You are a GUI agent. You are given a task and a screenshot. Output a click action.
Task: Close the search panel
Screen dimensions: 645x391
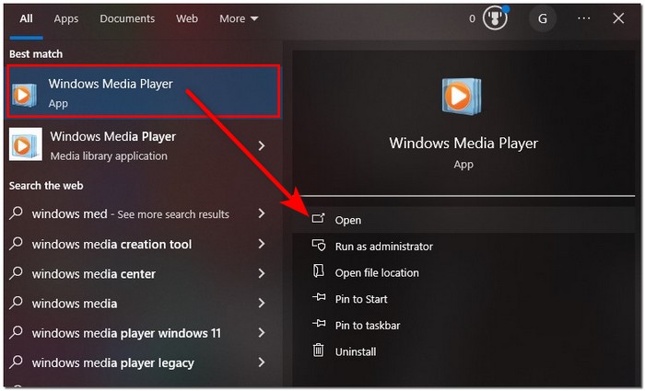(x=618, y=18)
